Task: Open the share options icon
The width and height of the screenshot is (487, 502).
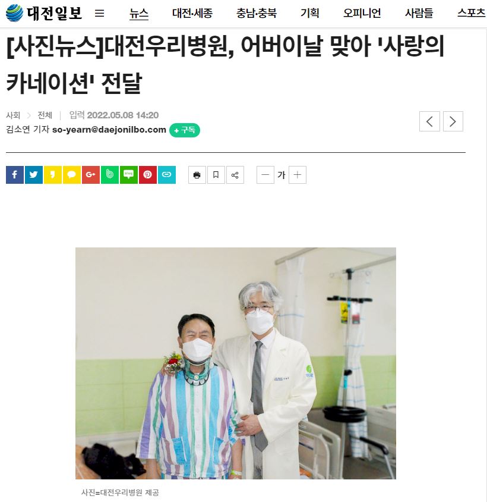Action: pos(235,175)
